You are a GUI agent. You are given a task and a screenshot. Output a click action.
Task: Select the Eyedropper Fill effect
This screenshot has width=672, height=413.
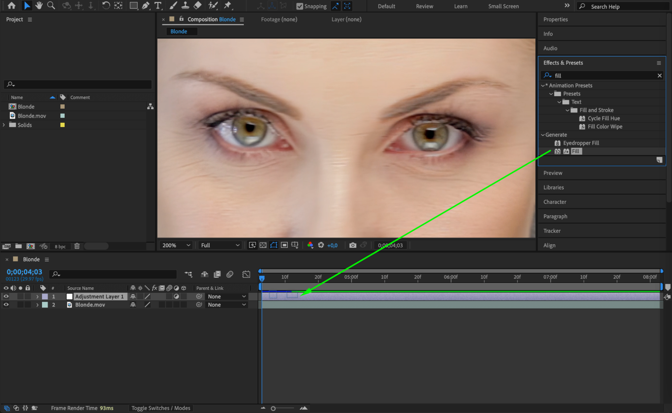(x=581, y=143)
